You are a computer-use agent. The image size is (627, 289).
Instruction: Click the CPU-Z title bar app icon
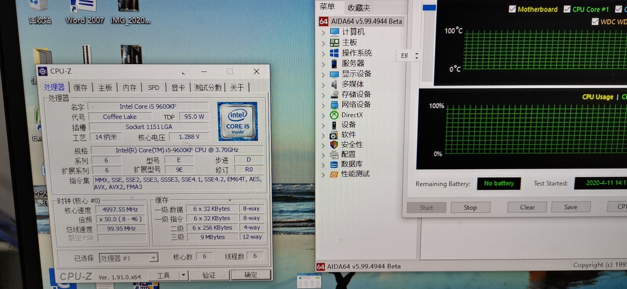[x=43, y=71]
